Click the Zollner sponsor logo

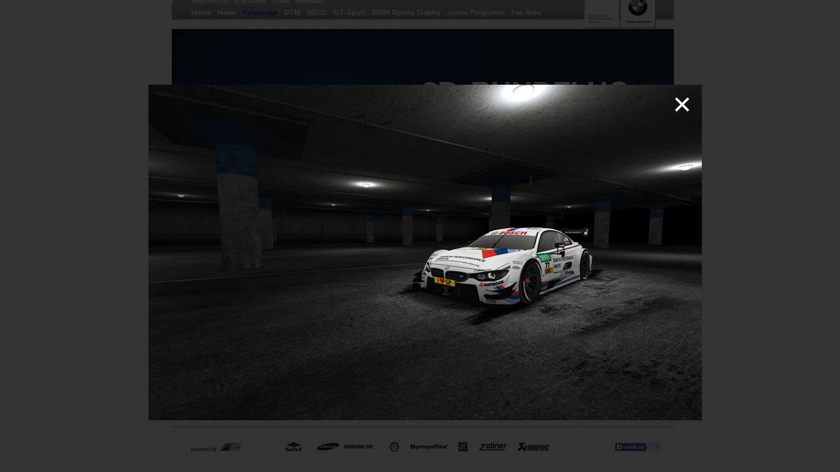click(x=492, y=447)
